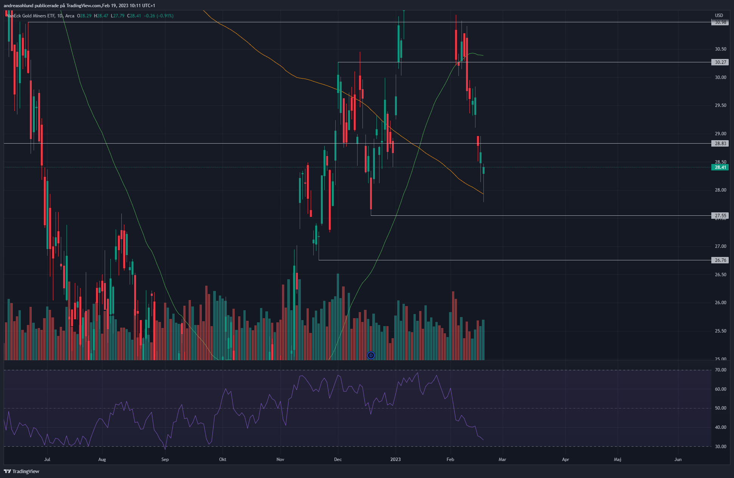Click the 28.83 horizontal line label
Viewport: 734px width, 478px height.
click(x=720, y=144)
